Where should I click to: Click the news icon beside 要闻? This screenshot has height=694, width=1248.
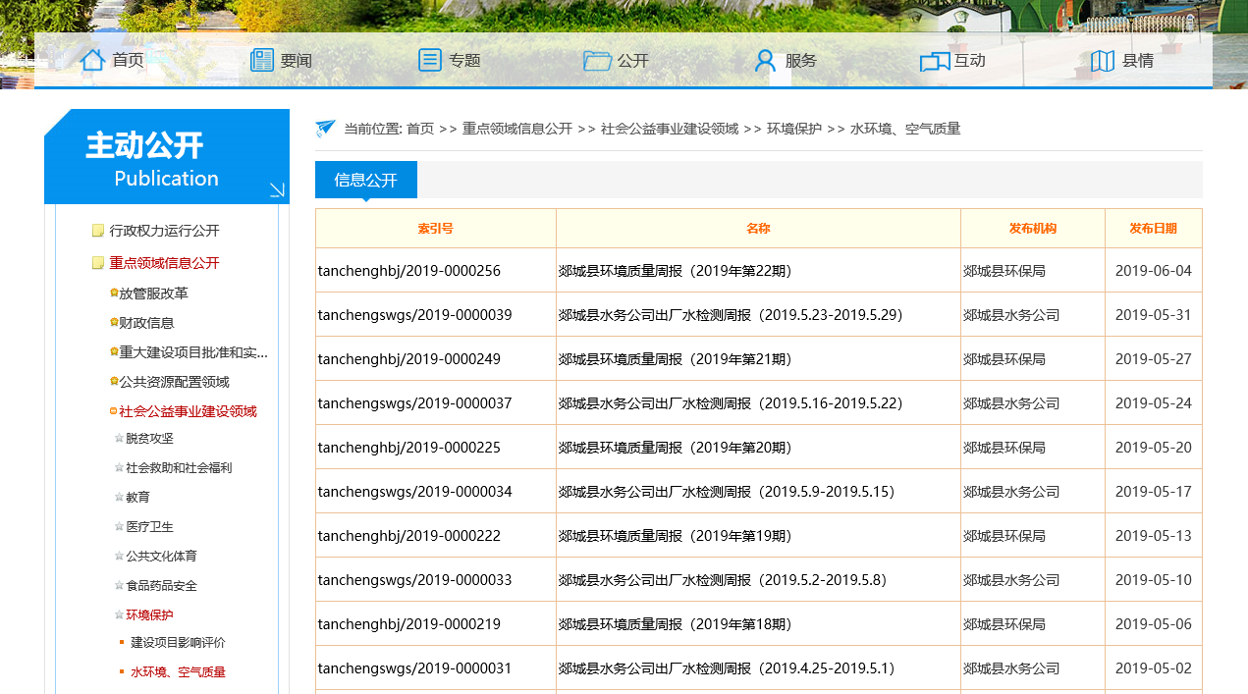262,60
